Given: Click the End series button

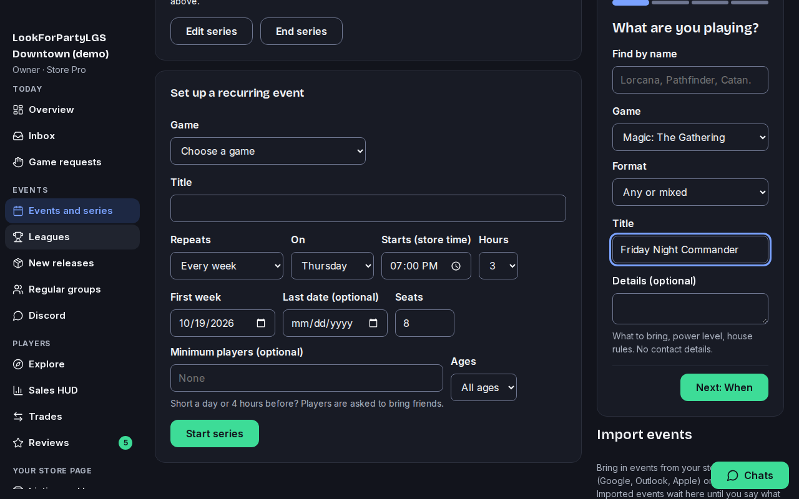Looking at the screenshot, I should [x=301, y=31].
